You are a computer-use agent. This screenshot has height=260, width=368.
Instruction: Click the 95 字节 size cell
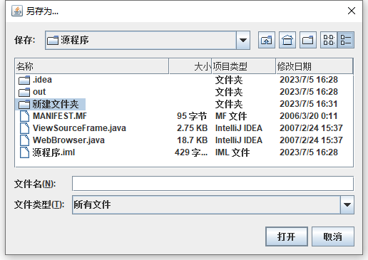(192, 116)
